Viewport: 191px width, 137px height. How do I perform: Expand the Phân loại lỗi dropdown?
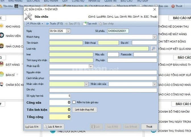point(91,66)
